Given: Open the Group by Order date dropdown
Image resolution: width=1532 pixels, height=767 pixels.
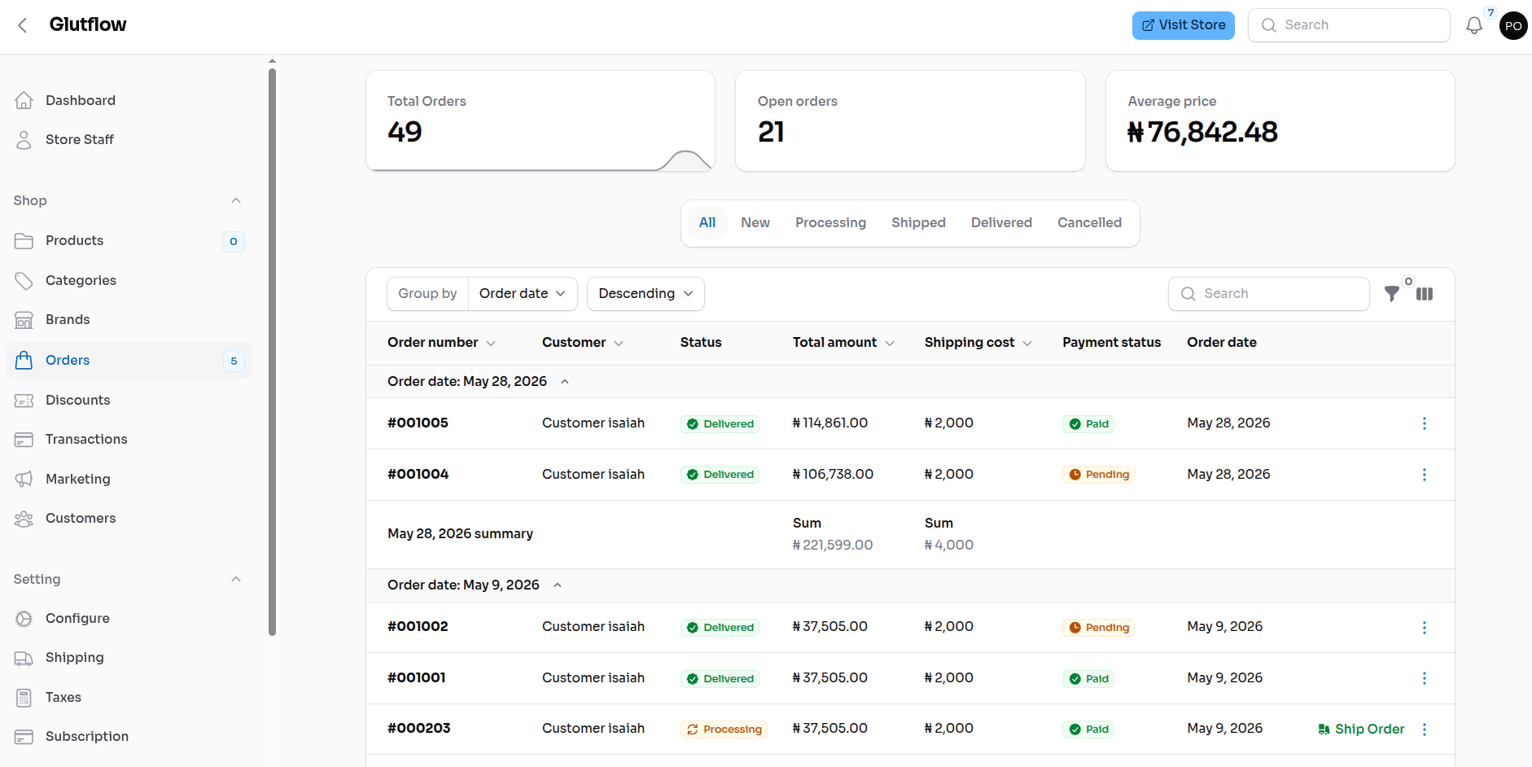Looking at the screenshot, I should pos(523,294).
